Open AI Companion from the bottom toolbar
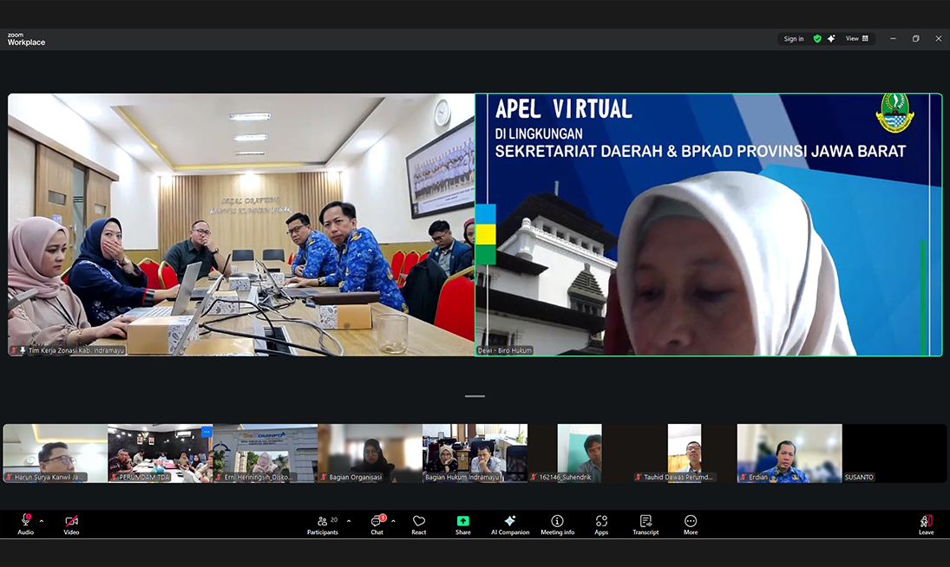 click(x=510, y=525)
